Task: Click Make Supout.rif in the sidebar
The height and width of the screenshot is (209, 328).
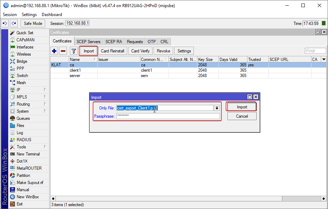Action: pos(29,183)
